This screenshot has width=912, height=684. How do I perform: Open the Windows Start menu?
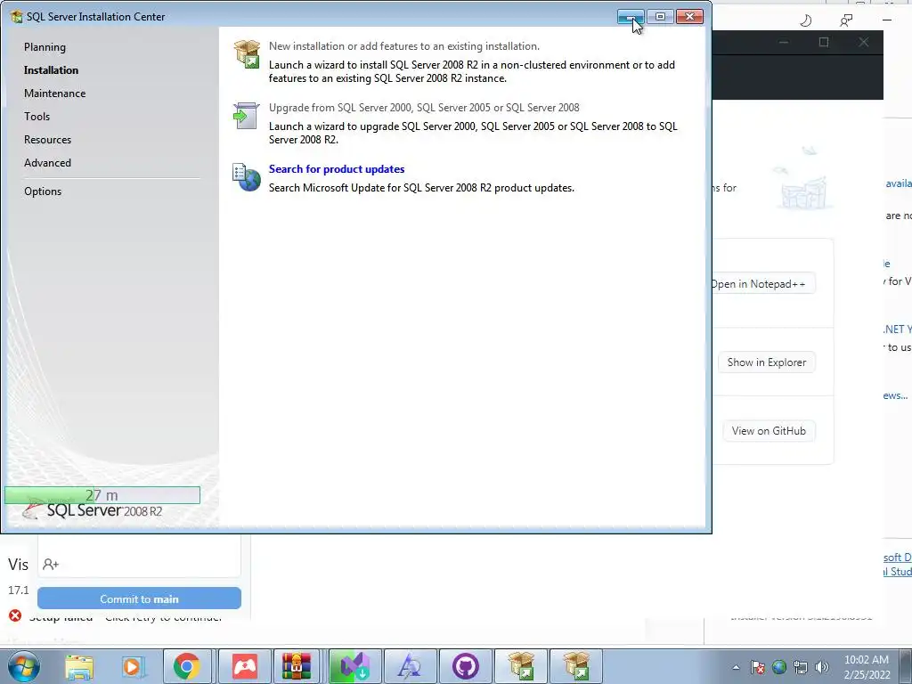(23, 666)
